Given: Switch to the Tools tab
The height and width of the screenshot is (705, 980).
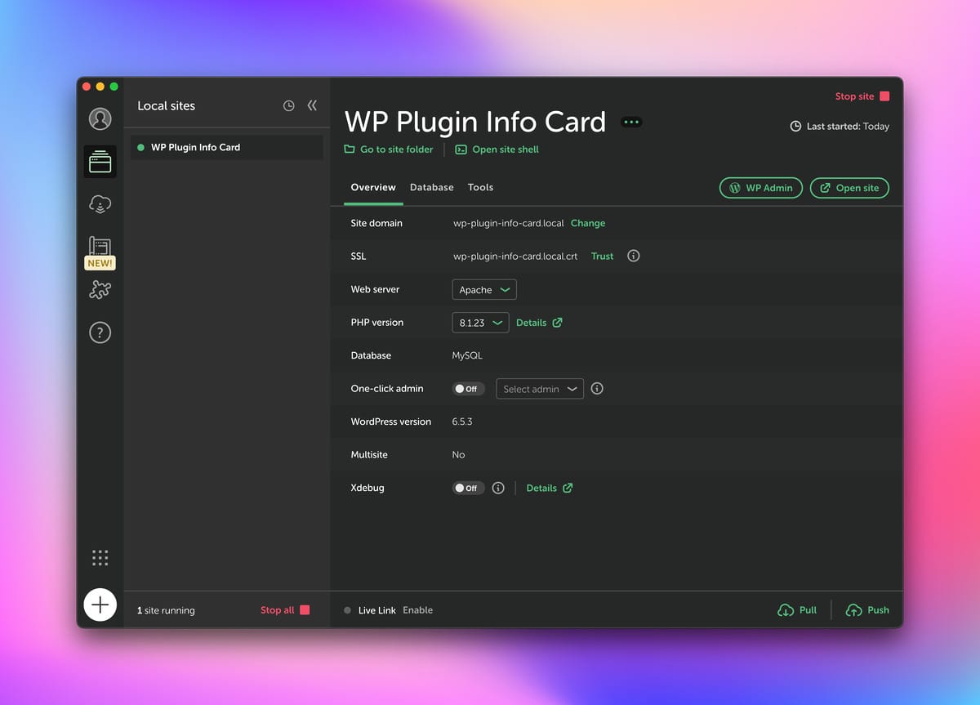Looking at the screenshot, I should (x=480, y=187).
